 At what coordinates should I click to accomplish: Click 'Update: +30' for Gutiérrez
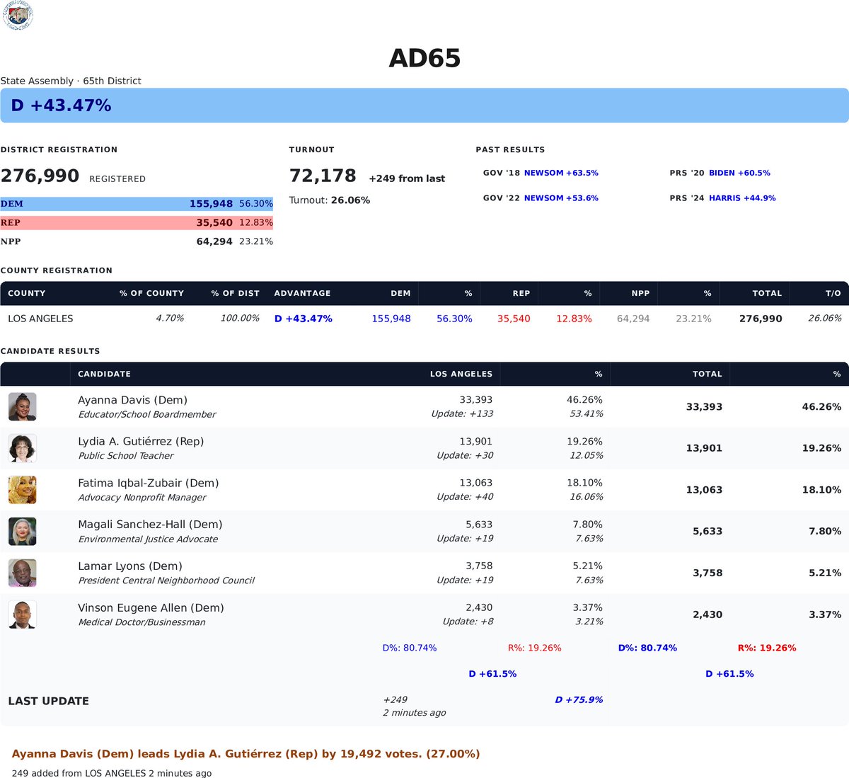(465, 456)
